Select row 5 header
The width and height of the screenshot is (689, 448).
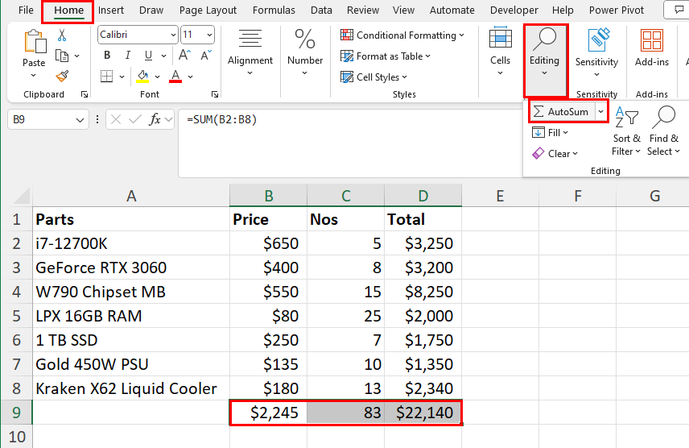[x=16, y=316]
